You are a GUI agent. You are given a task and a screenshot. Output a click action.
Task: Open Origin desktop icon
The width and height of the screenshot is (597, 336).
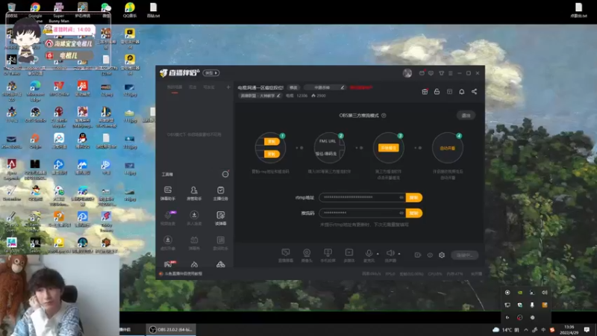(35, 140)
